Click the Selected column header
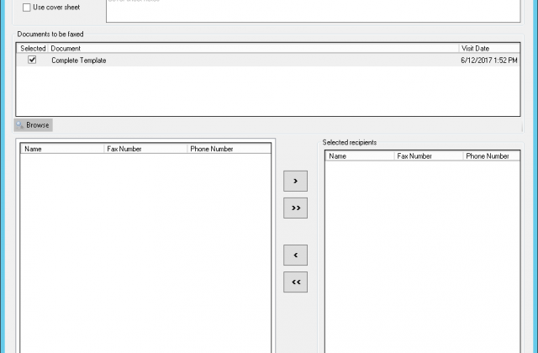 click(x=33, y=49)
